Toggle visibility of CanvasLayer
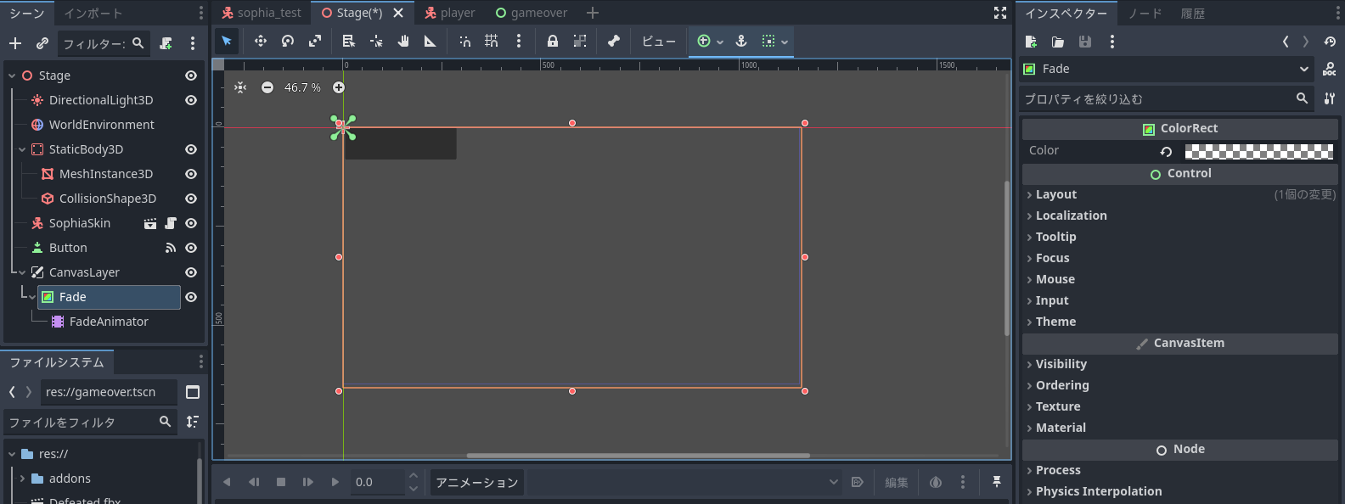The image size is (1345, 504). tap(191, 272)
